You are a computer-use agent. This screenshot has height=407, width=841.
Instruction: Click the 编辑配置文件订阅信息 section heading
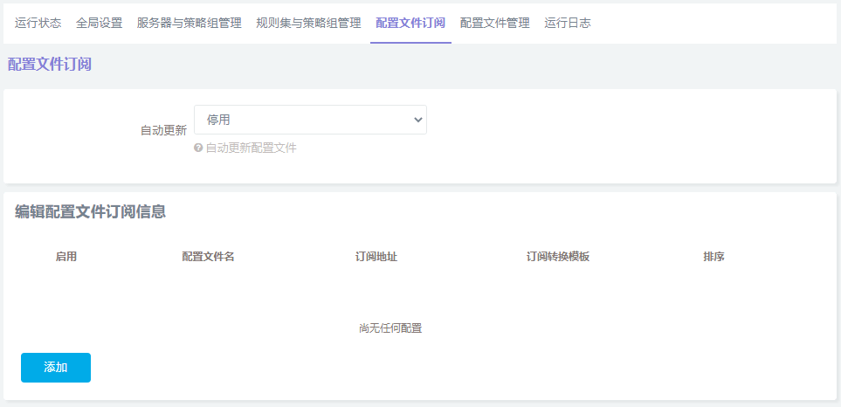tap(91, 211)
